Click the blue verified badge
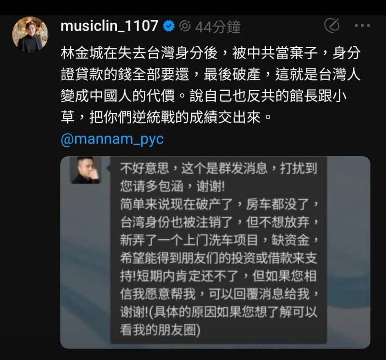The width and height of the screenshot is (386, 360). coord(169,26)
